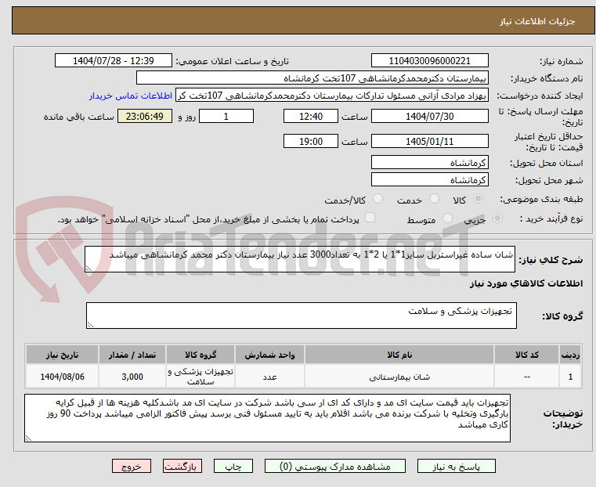This screenshot has height=487, width=596.
Task: Click the table's گروه کالا column header
Action: coord(200,355)
